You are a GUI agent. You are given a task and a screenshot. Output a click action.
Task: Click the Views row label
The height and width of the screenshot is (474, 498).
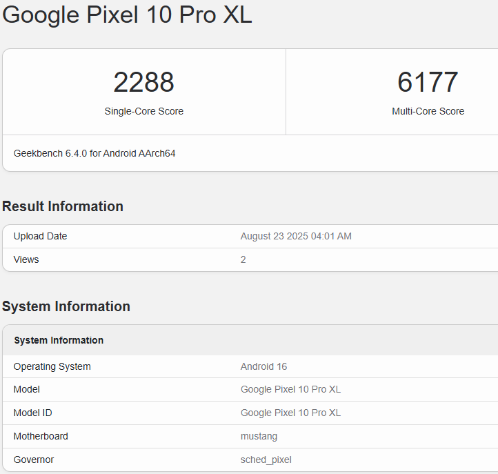point(26,259)
